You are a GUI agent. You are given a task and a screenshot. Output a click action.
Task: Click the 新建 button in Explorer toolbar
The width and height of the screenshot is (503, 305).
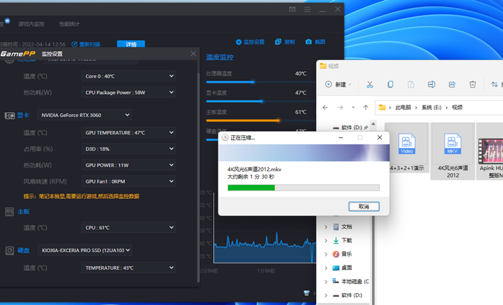coord(338,85)
